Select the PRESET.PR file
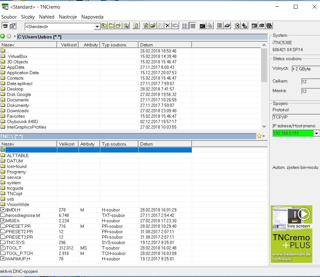The height and width of the screenshot is (277, 320). (18, 226)
